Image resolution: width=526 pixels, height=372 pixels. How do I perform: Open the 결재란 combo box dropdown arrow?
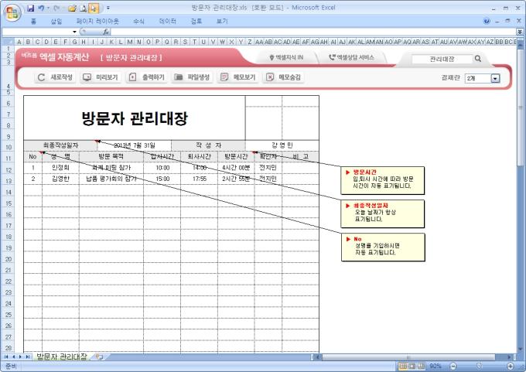[x=495, y=78]
